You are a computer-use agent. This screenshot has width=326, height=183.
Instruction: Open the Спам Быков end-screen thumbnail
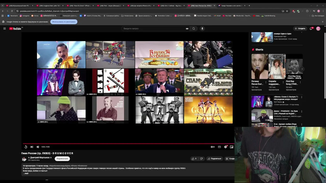pos(208,82)
